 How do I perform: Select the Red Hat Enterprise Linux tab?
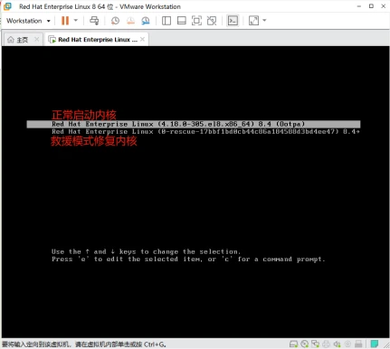(93, 40)
